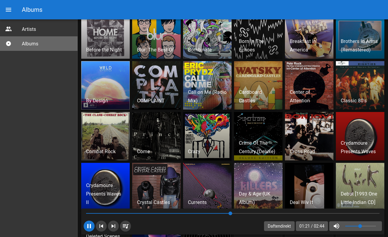Click the Albums disc icon
This screenshot has height=237, width=388.
(x=8, y=44)
